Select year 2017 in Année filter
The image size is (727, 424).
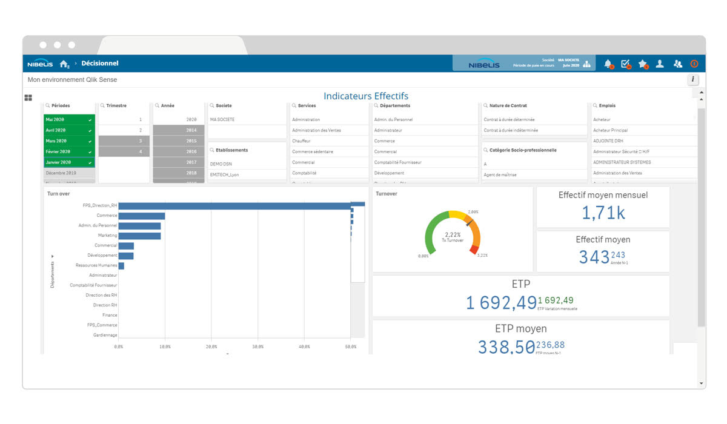click(178, 162)
